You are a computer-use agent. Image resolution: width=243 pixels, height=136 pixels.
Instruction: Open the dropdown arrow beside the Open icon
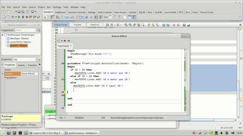tap(16, 12)
